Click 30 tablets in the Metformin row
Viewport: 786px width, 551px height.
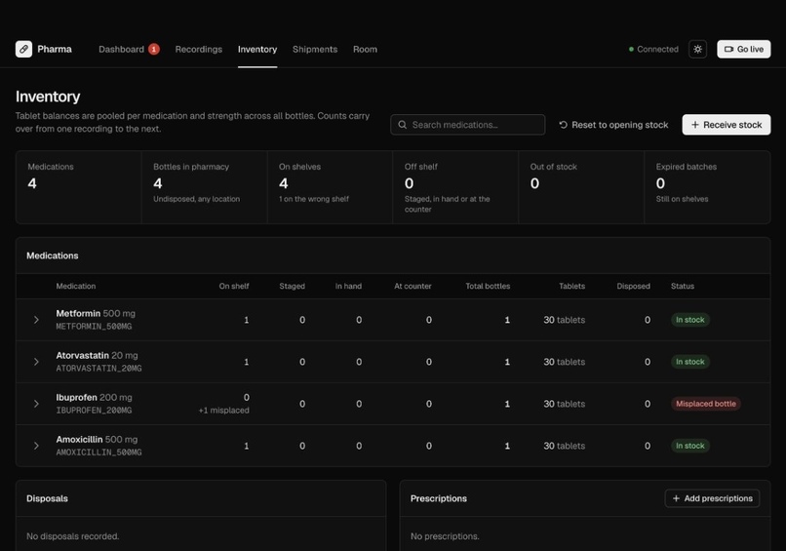565,320
